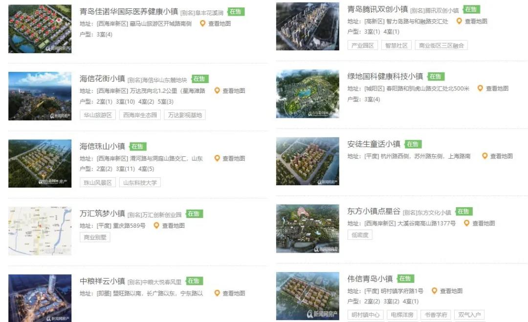Click map pin icon for 青岛腾讯双创小镇
Image resolution: width=528 pixels, height=322 pixels.
point(459,21)
